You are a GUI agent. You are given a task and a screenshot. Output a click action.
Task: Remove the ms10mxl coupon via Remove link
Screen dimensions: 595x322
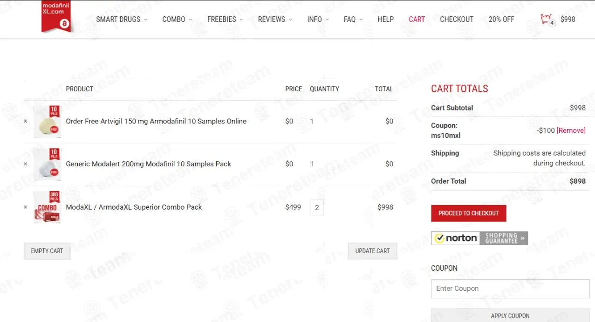coord(571,130)
